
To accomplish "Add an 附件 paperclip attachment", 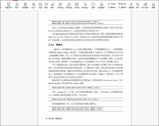I will point(137,5).
